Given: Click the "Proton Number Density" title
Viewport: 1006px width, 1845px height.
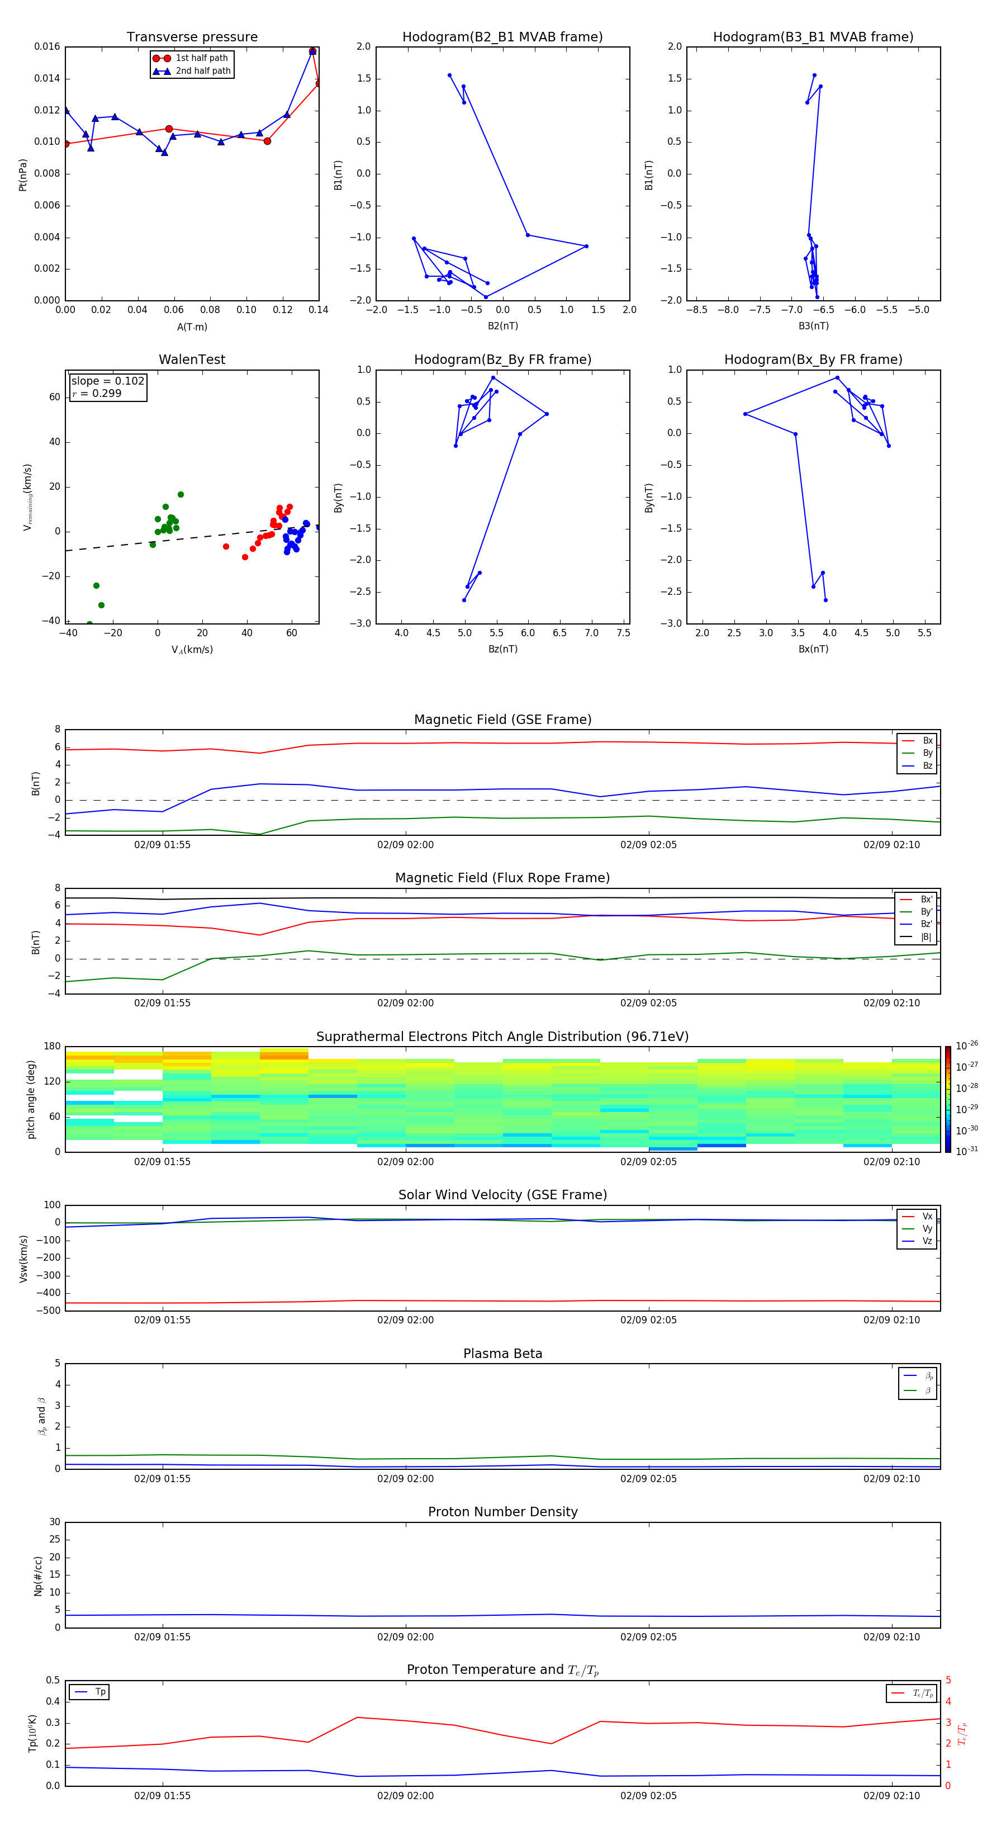Looking at the screenshot, I should 502,1512.
